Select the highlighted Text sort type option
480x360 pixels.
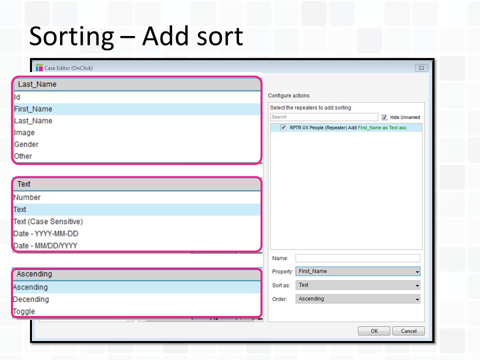[137, 209]
